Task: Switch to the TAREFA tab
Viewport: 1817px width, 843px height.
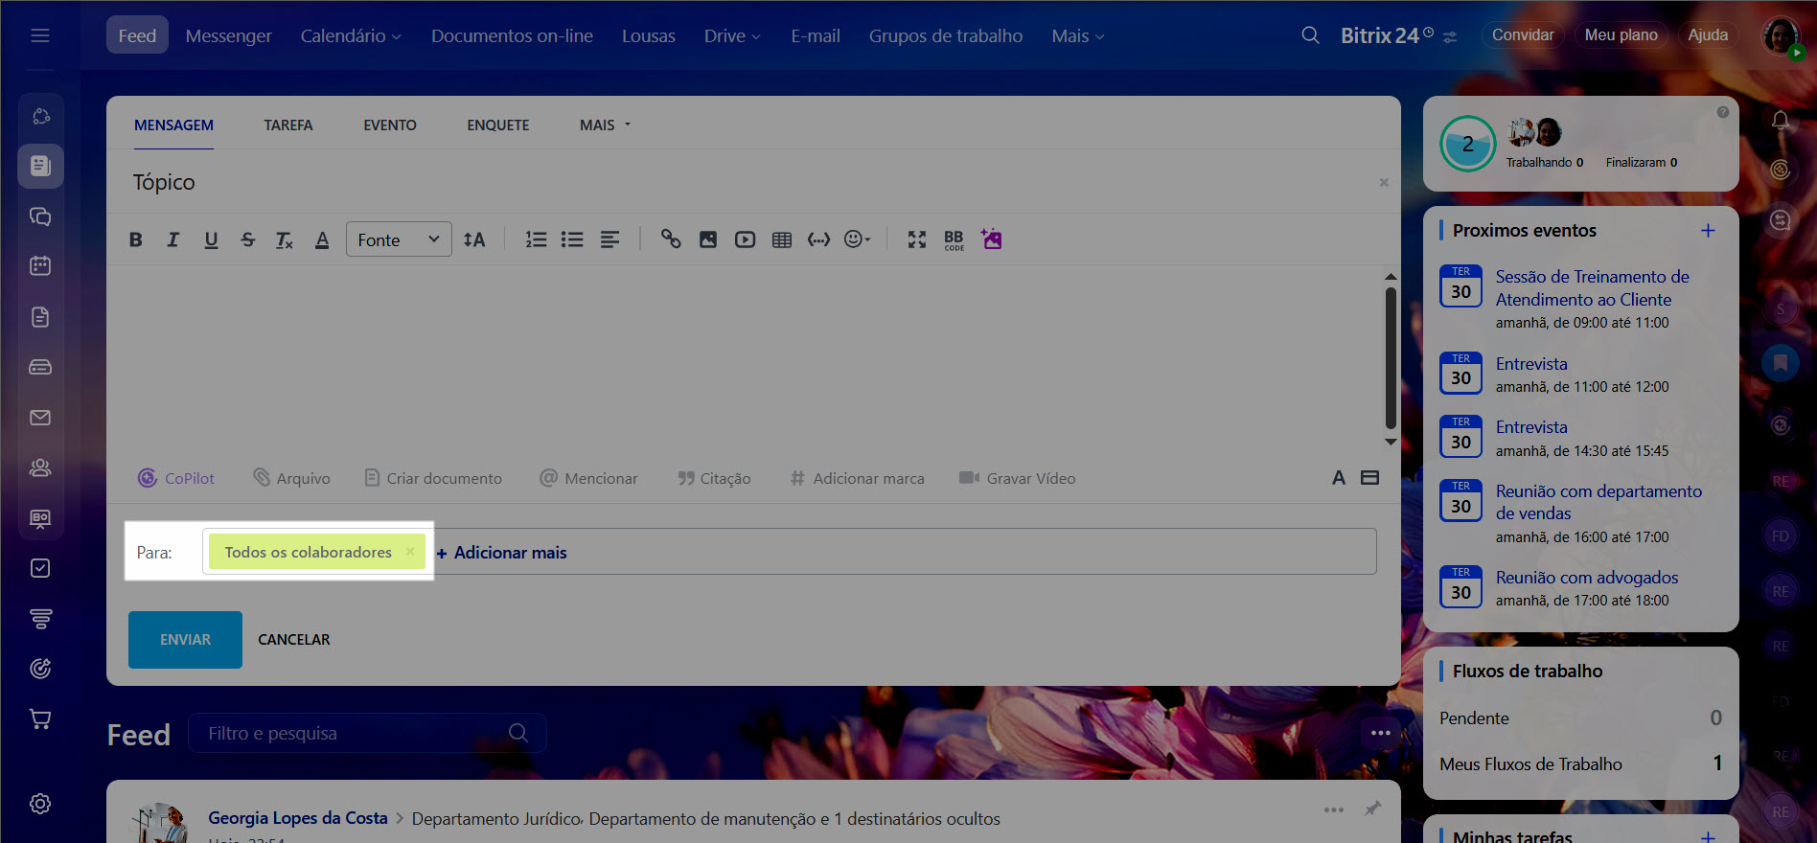Action: (288, 125)
